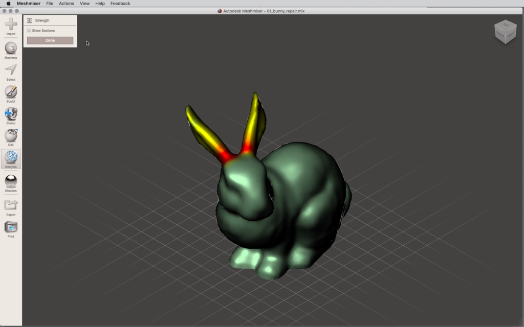The width and height of the screenshot is (524, 327).
Task: Open the Print tool
Action: pos(11,227)
